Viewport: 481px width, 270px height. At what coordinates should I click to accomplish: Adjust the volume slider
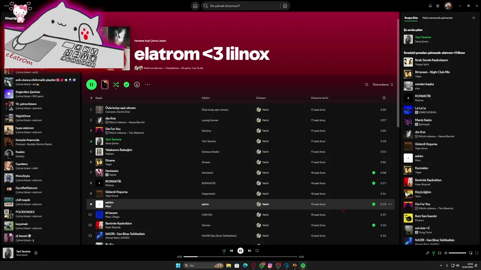pos(457,253)
